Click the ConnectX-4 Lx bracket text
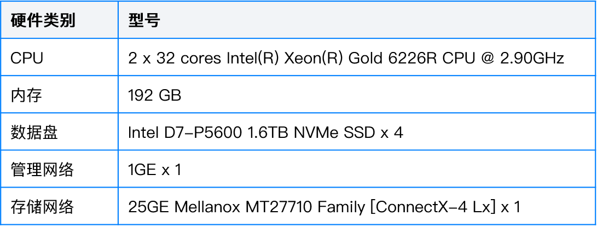 [432, 207]
